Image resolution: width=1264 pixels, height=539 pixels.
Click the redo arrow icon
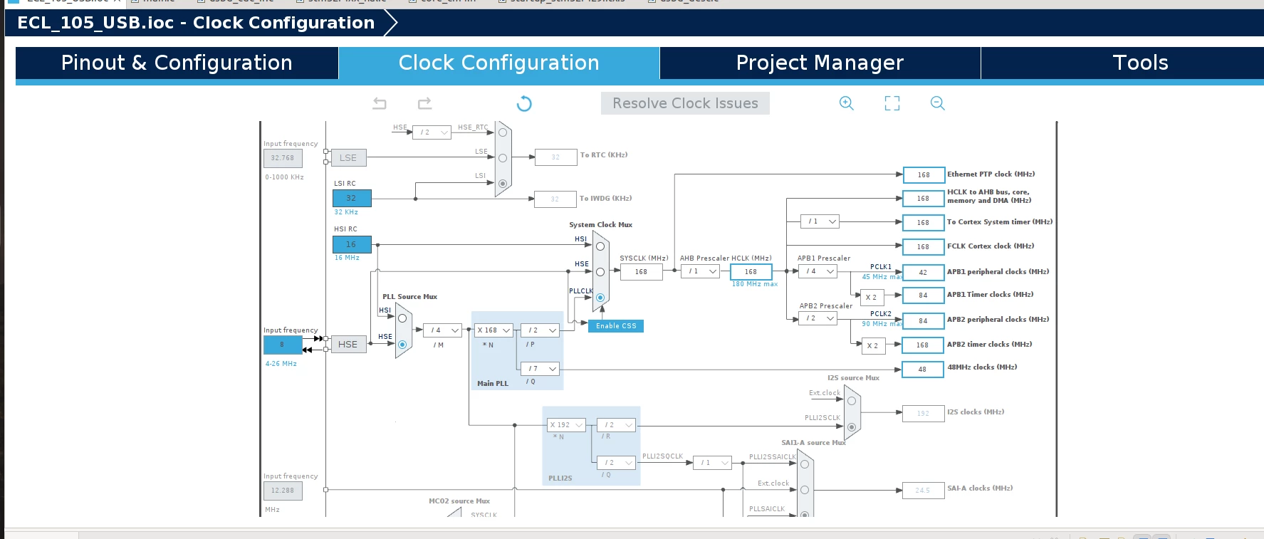click(424, 103)
